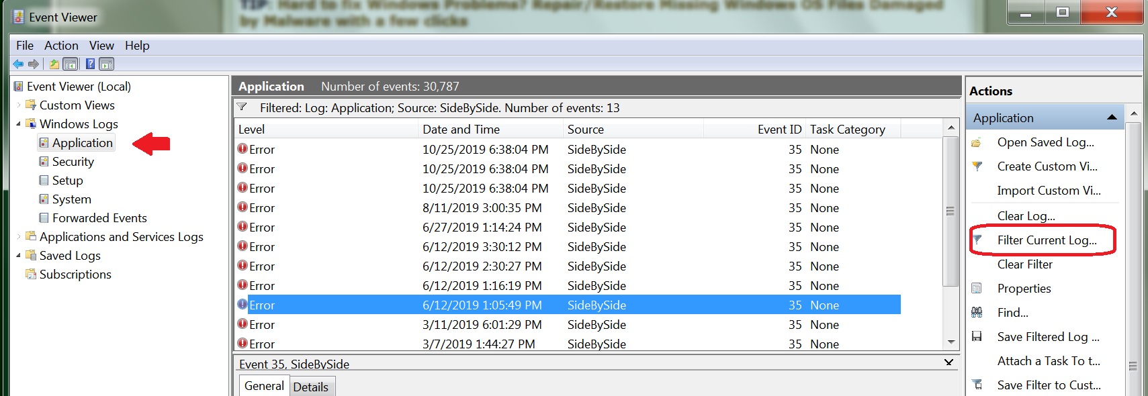Click Clear Filter action
The height and width of the screenshot is (396, 1148).
click(x=1024, y=264)
